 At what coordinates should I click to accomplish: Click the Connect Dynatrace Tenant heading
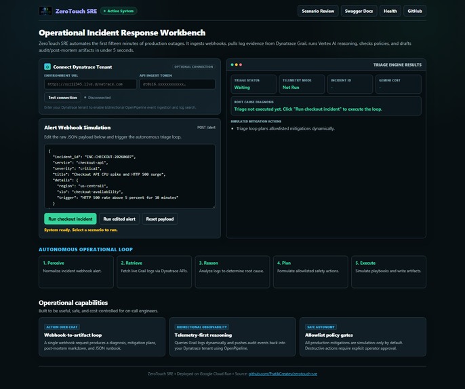coord(83,67)
